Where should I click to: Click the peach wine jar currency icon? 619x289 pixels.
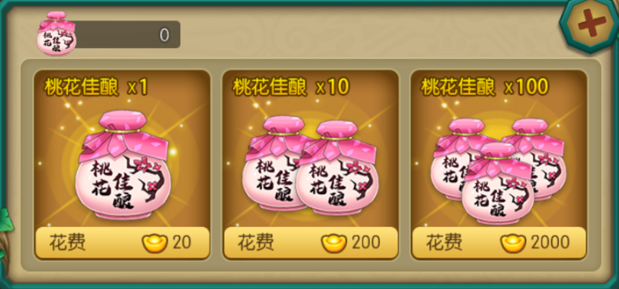pyautogui.click(x=56, y=33)
